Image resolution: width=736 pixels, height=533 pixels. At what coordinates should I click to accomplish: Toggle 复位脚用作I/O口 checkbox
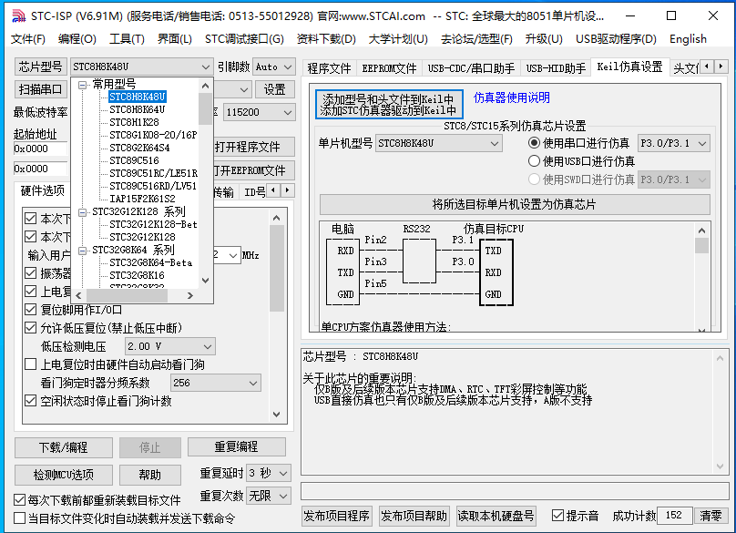[x=30, y=310]
